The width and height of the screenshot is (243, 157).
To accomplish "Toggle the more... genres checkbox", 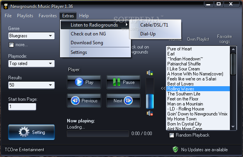I will coord(11,45).
